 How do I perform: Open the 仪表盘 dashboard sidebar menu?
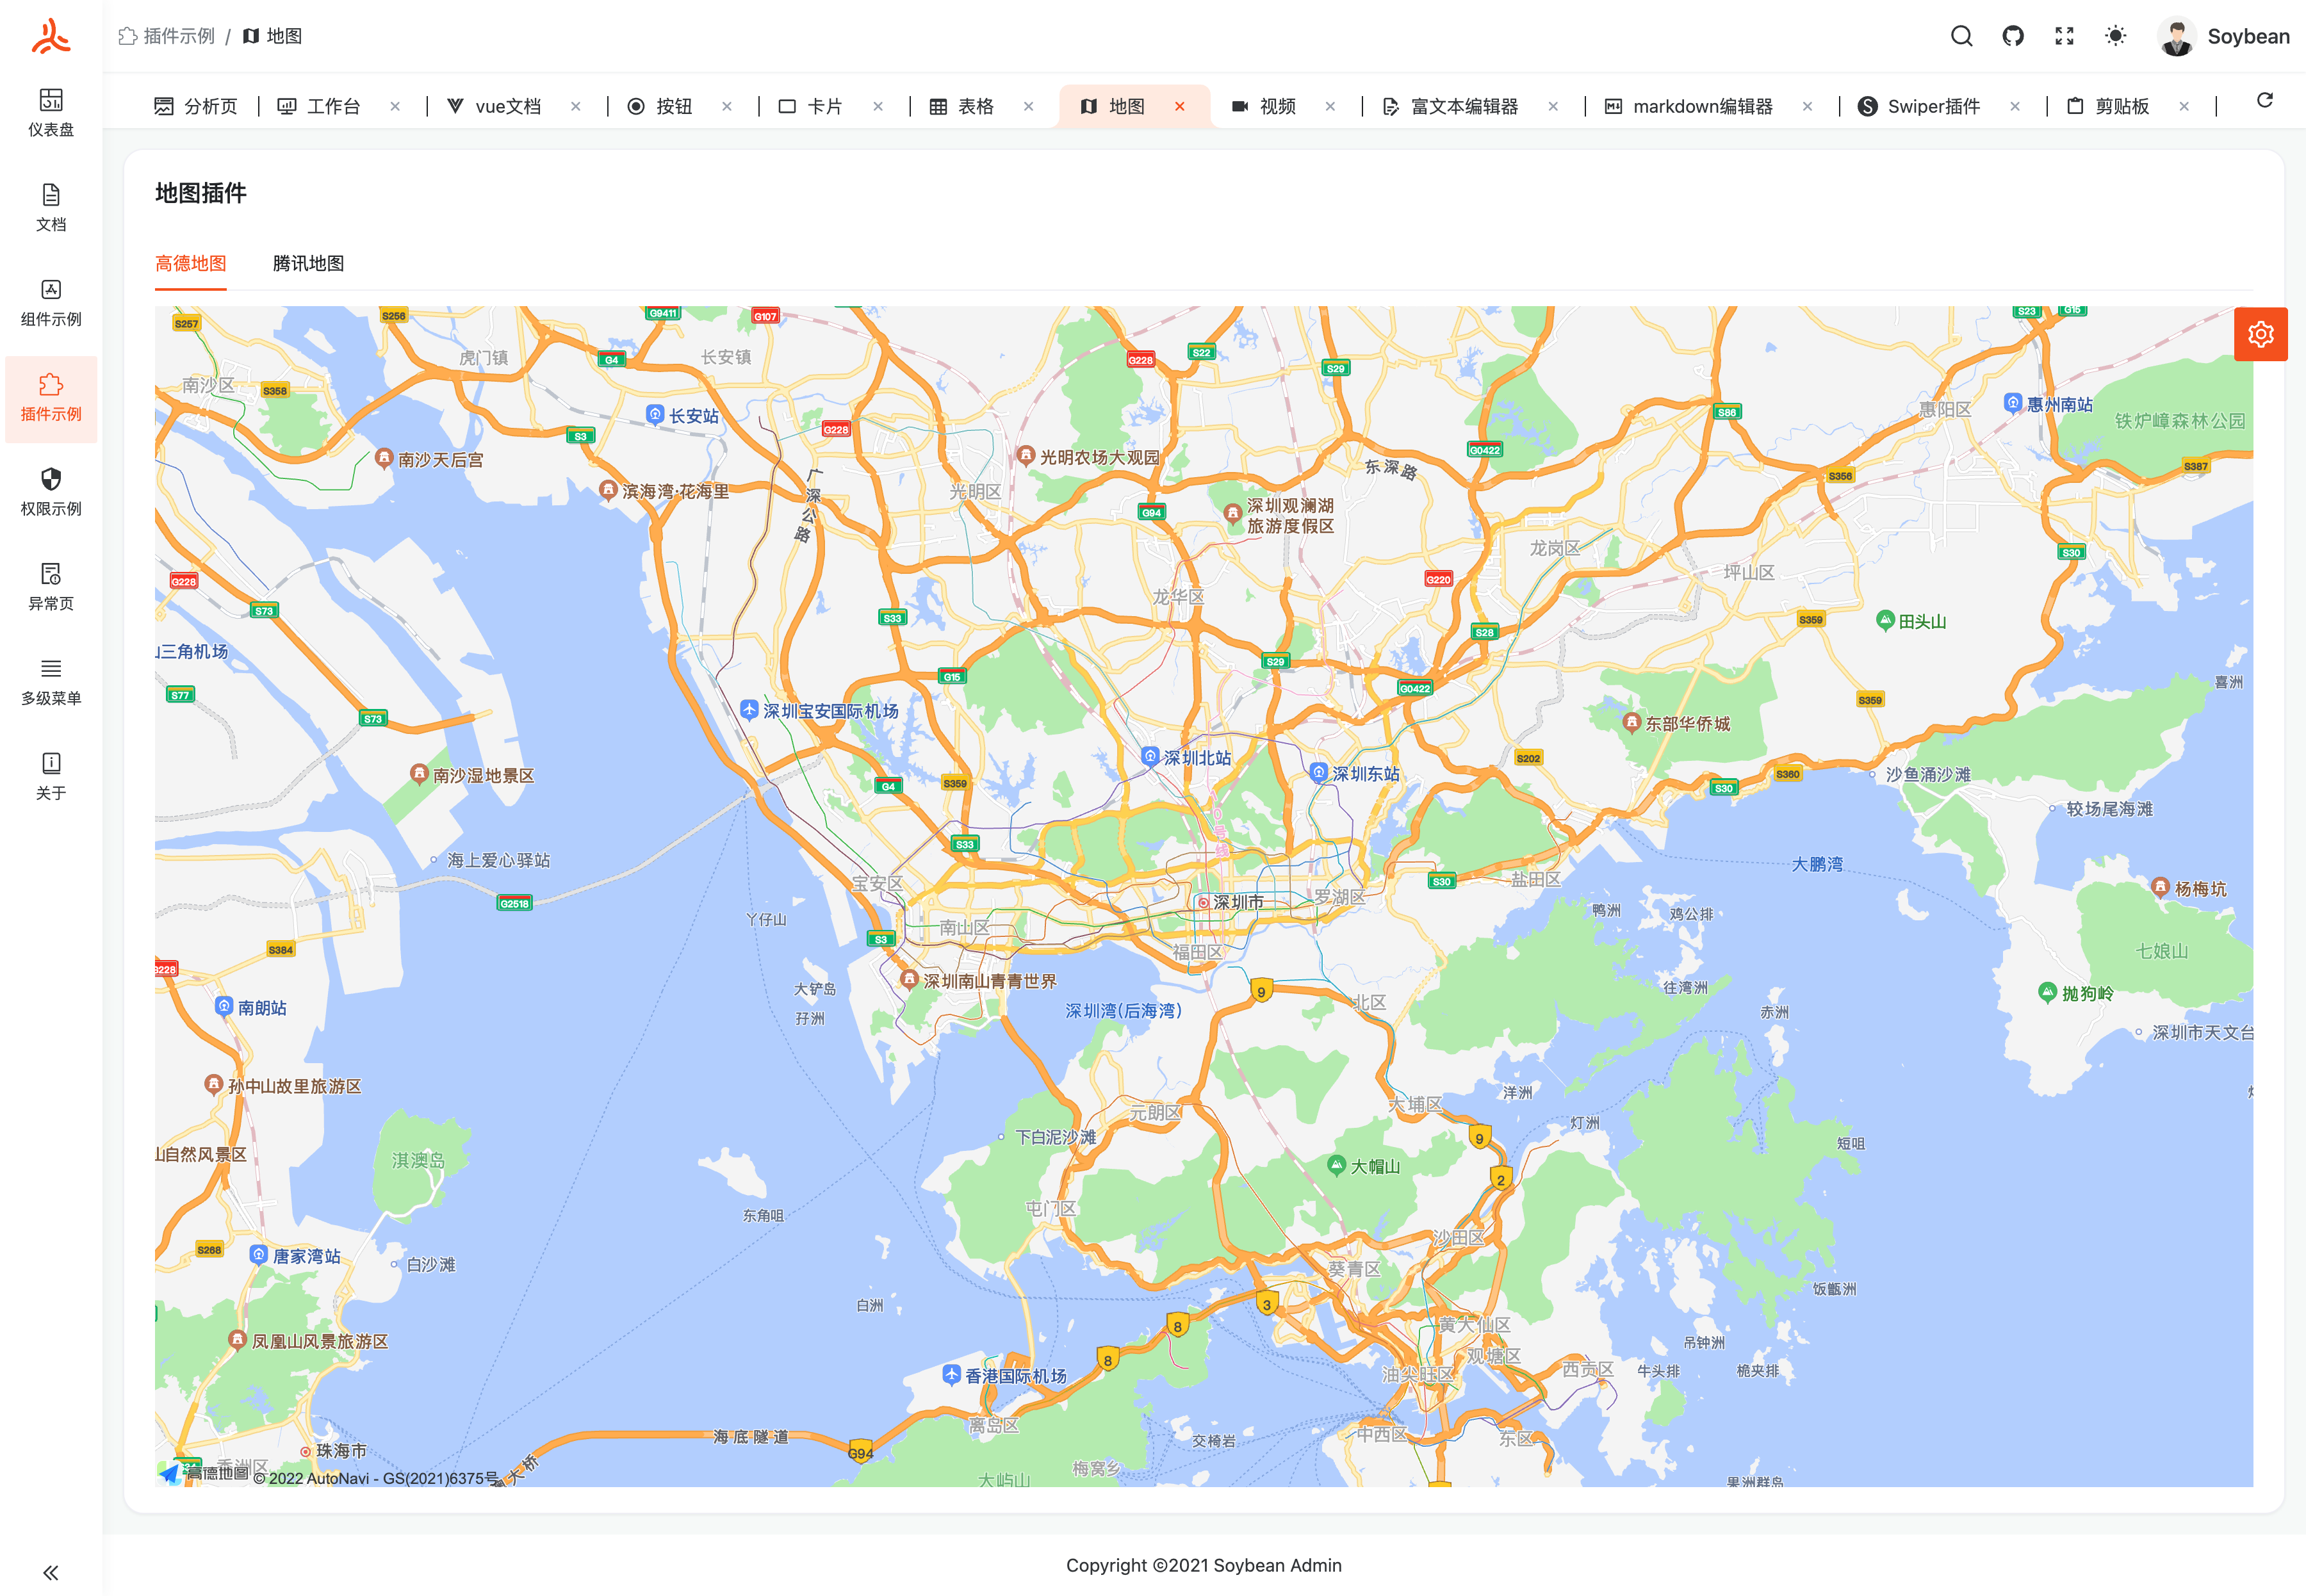tap(51, 112)
